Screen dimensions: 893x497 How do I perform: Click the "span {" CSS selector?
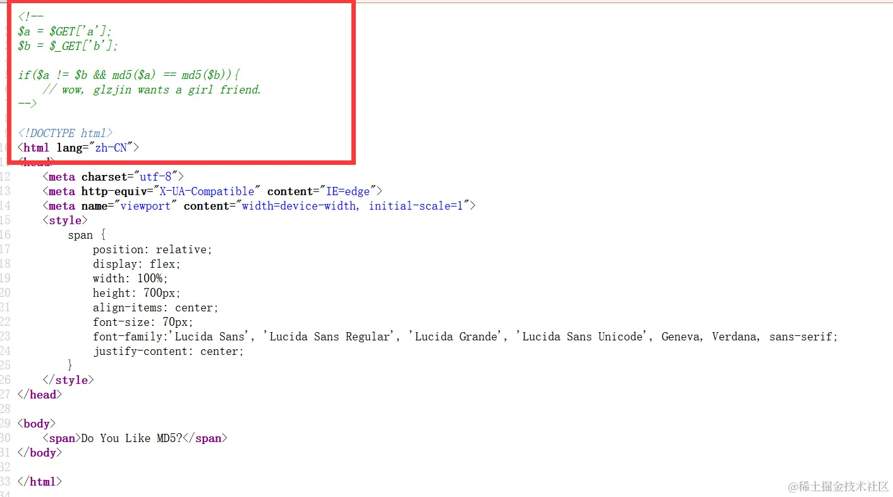(87, 234)
